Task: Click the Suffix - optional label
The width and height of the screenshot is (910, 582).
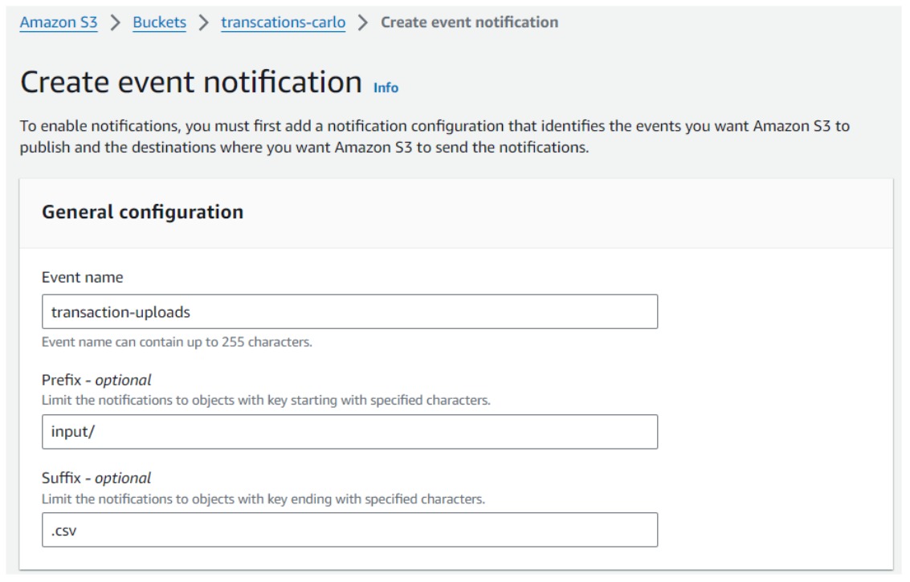Action: (x=96, y=478)
